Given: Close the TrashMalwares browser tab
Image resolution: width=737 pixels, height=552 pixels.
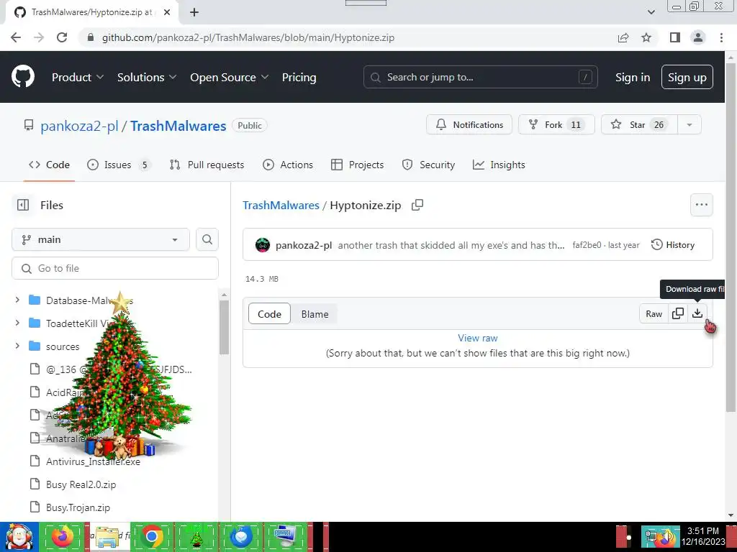Looking at the screenshot, I should coord(167,12).
